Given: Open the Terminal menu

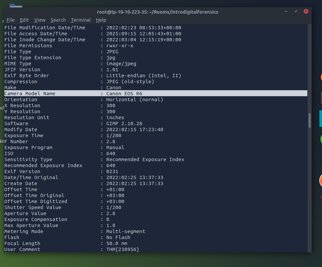Looking at the screenshot, I should (81, 20).
